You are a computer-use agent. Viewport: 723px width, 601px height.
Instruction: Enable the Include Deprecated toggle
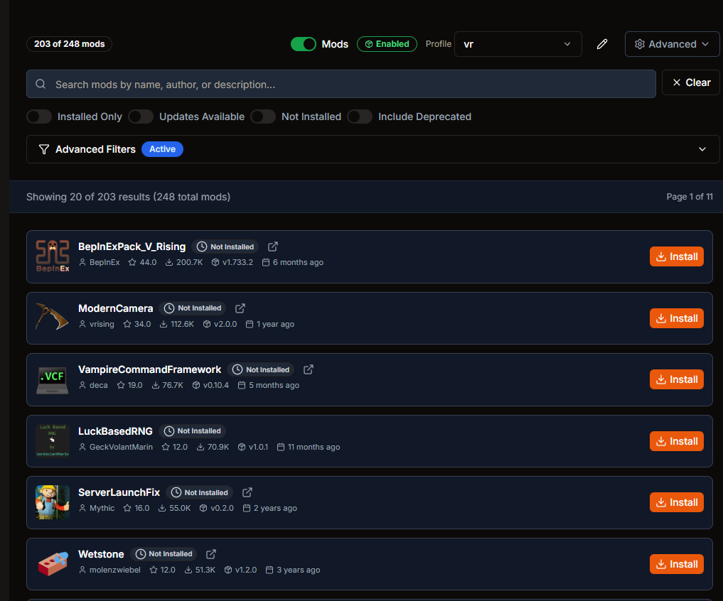[x=360, y=116]
